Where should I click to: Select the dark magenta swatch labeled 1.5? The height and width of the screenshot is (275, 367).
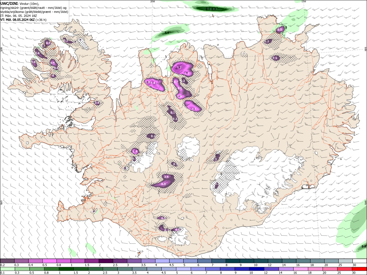coord(92,261)
